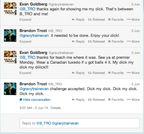The height and width of the screenshot is (134, 144).
Task: Favorite Brandon Trost's 'Enjoy your' tweet
Action: click(116, 41)
